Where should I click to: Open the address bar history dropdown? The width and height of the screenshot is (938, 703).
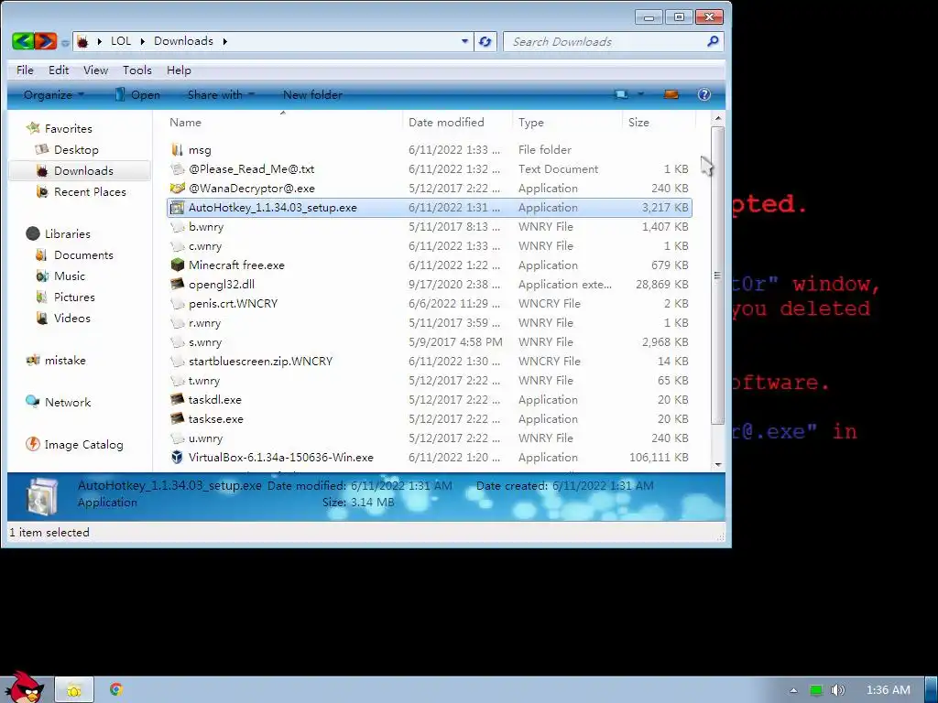464,41
